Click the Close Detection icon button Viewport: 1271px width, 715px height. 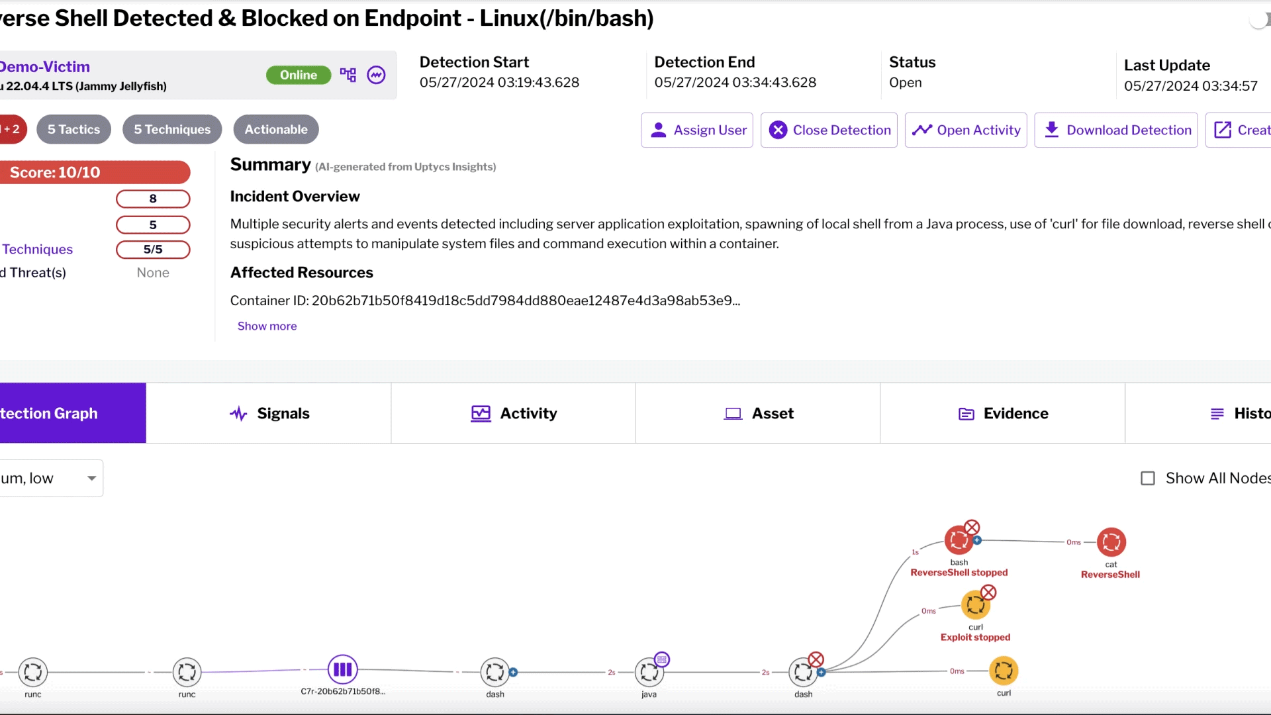coord(778,130)
